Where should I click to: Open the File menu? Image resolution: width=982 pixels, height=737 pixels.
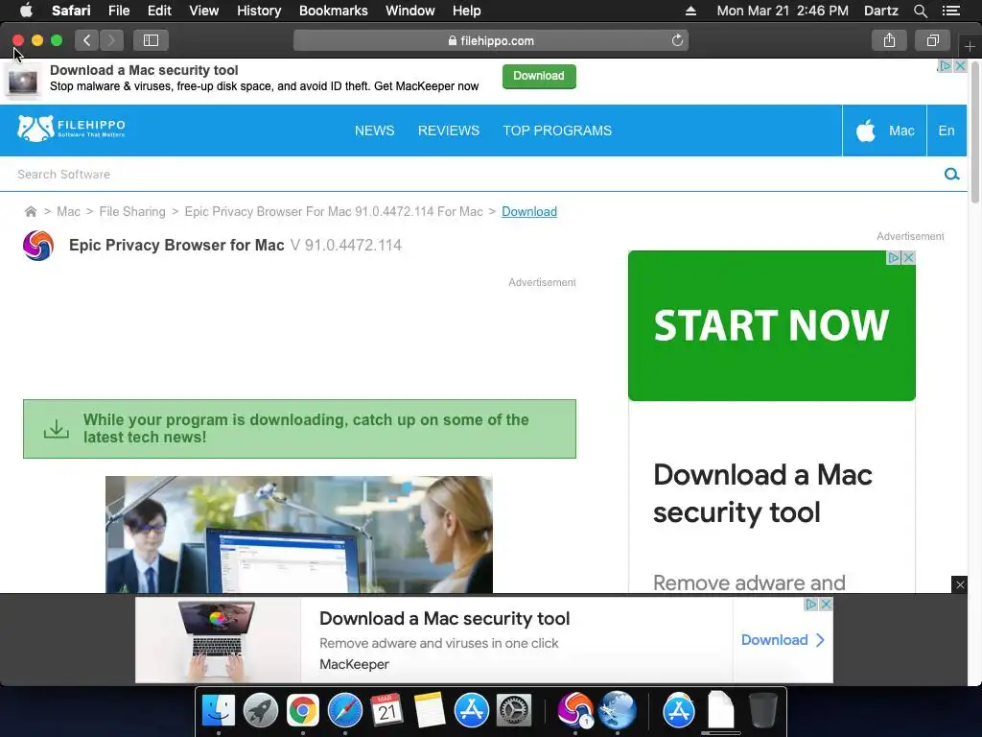(119, 11)
